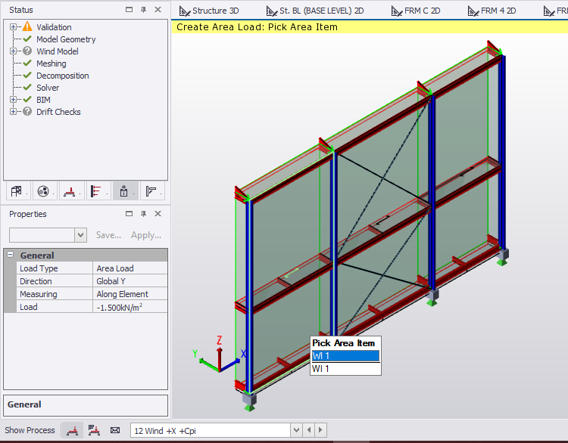This screenshot has width=568, height=443.
Task: Select the Status tab icon
Action: click(x=124, y=191)
